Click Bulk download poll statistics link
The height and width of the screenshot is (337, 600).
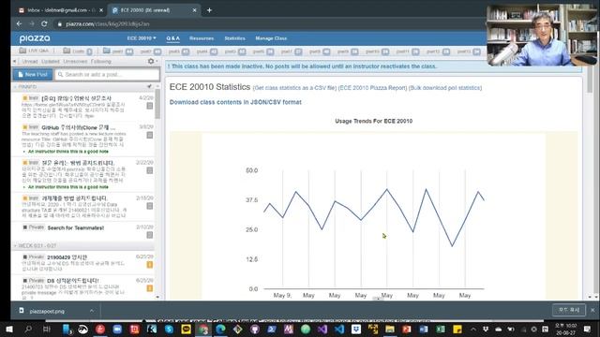pyautogui.click(x=445, y=88)
